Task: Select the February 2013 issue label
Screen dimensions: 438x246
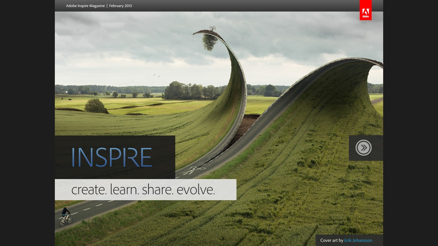Action: point(121,6)
